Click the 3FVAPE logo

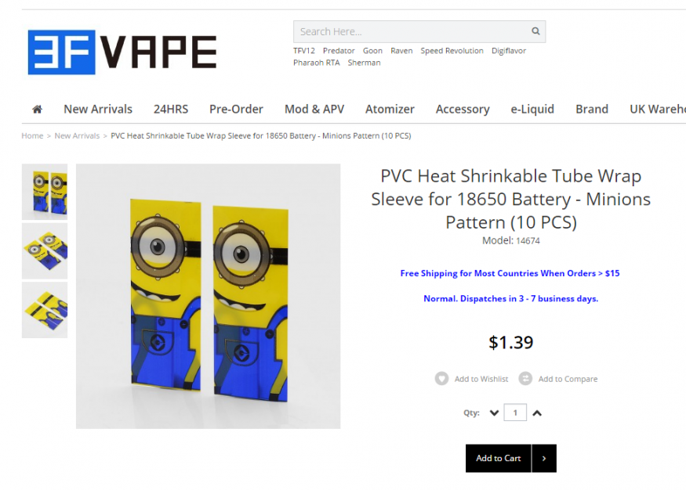point(122,52)
